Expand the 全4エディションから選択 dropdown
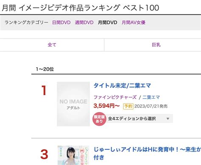 pos(139,118)
